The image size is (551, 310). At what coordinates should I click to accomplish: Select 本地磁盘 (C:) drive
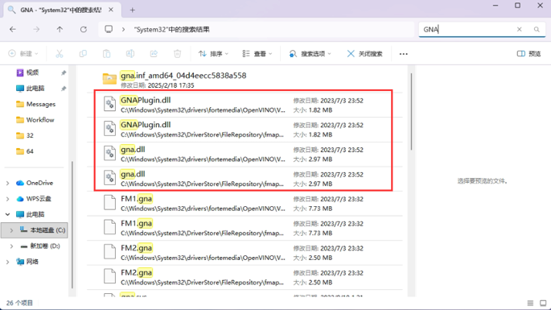click(x=43, y=230)
